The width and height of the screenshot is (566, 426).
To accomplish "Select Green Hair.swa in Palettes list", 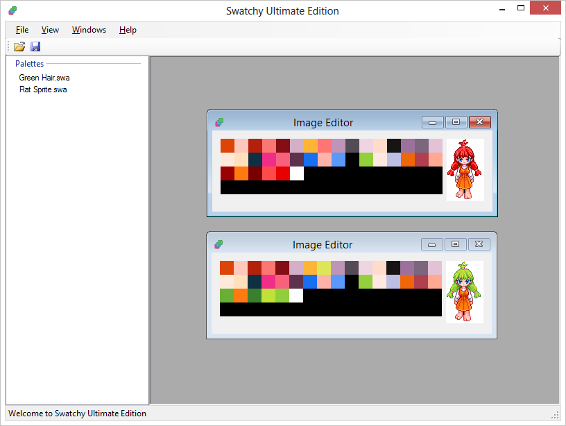I will (44, 78).
